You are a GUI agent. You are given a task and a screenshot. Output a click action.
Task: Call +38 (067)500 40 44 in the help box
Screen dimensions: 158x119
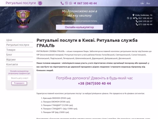94,83
